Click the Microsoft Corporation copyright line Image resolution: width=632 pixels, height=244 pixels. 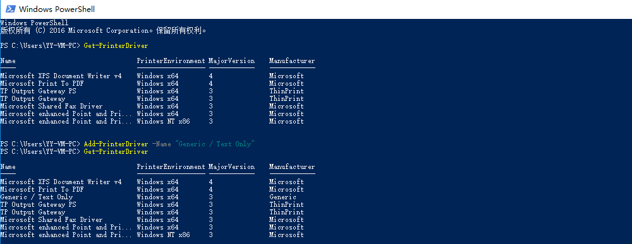point(103,30)
